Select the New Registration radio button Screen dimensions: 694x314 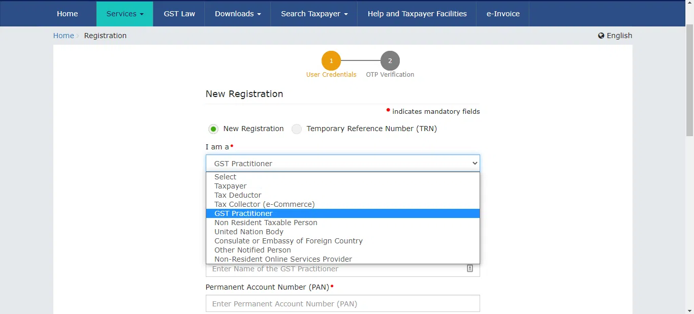213,129
